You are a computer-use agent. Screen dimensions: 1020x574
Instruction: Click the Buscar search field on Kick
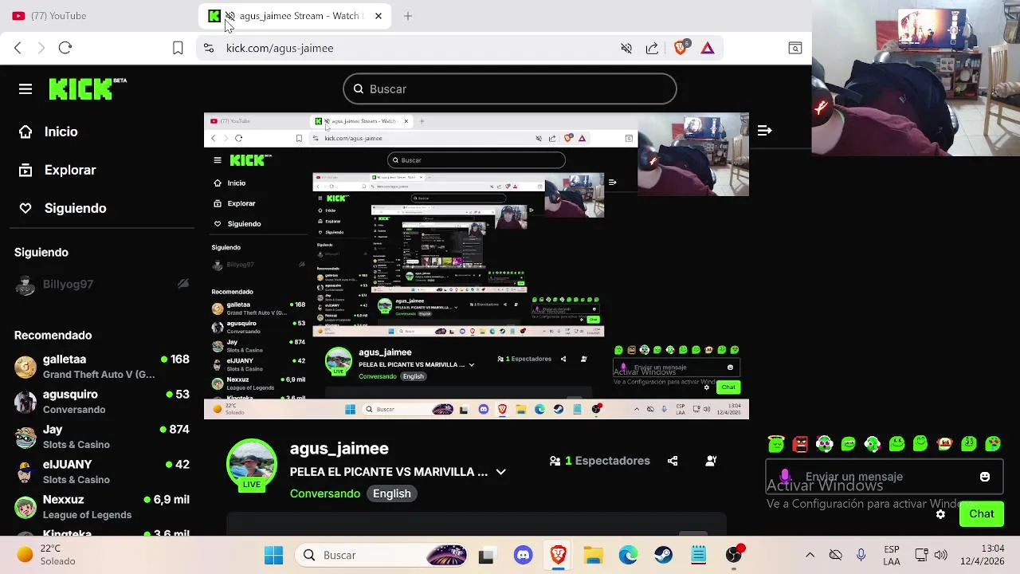tap(510, 88)
